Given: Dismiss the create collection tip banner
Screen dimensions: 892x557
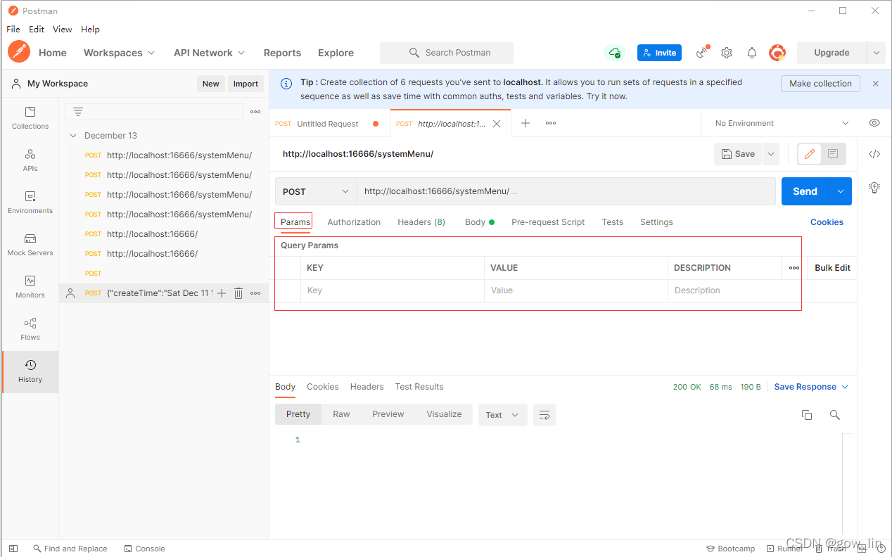Looking at the screenshot, I should 876,84.
